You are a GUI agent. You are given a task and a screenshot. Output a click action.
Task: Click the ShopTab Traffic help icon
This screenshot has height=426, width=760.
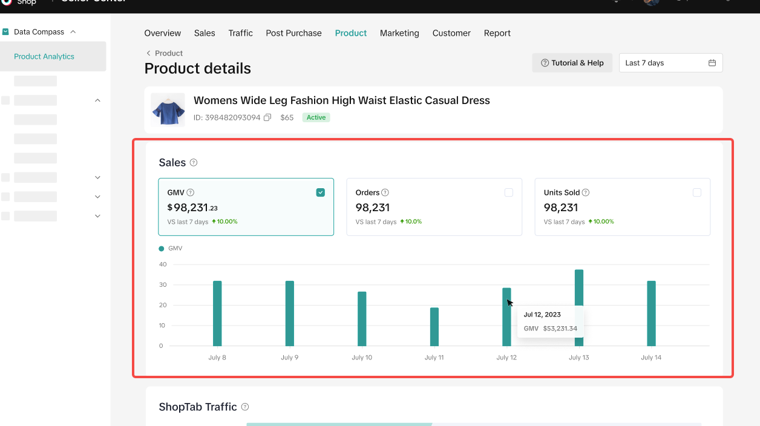point(245,407)
